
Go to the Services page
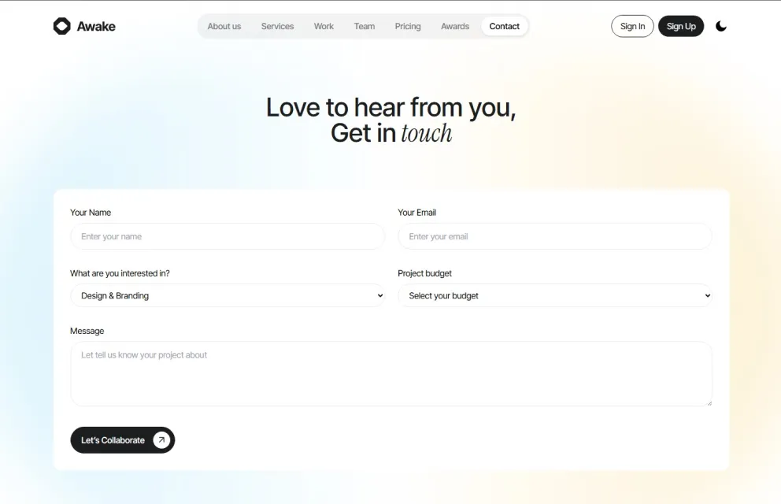[x=277, y=27]
